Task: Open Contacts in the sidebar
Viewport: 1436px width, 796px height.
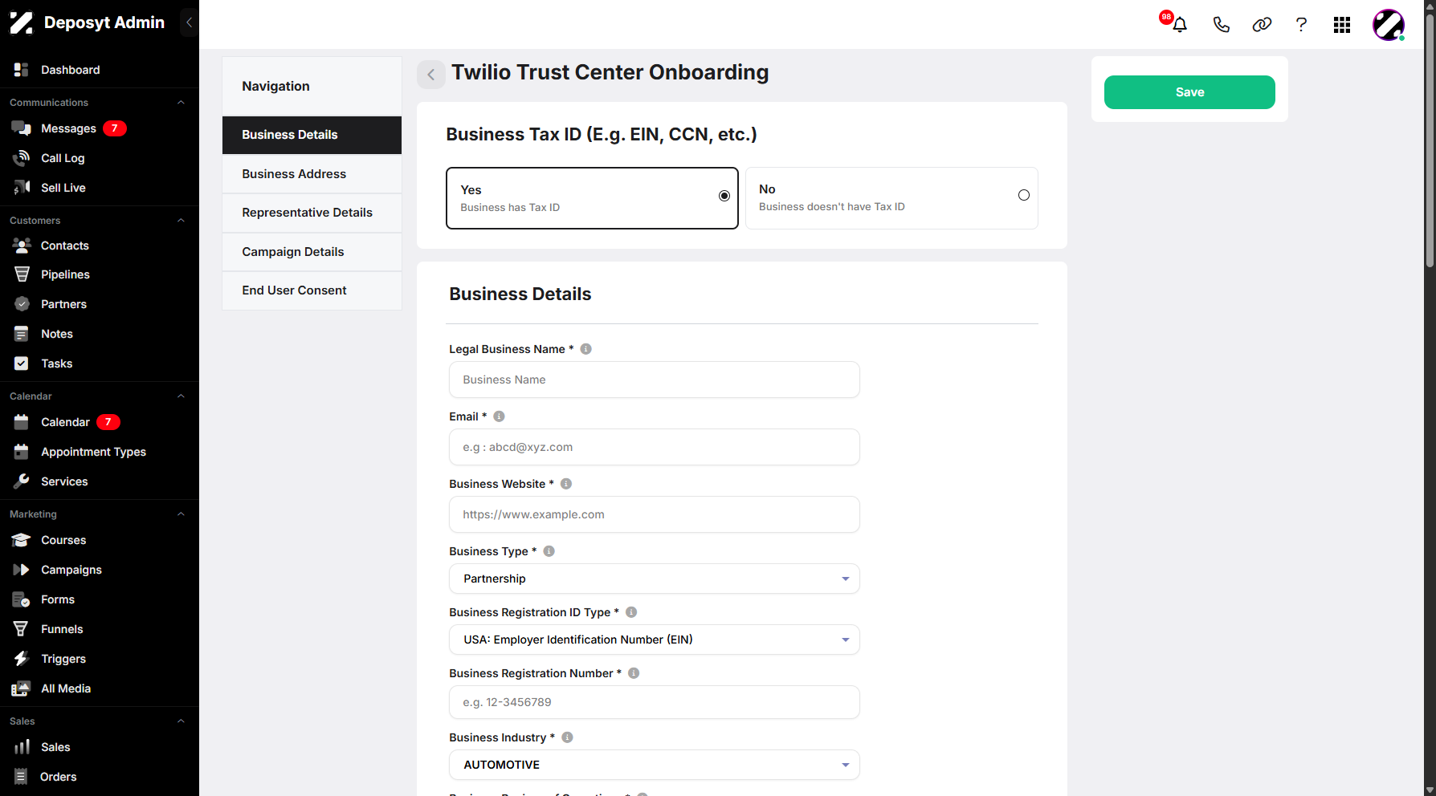Action: pos(65,246)
